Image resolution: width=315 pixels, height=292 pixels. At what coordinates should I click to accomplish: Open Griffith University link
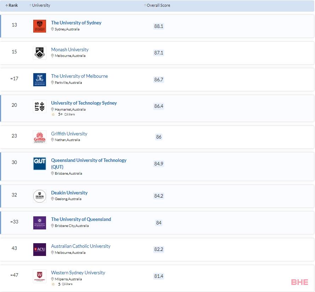tap(69, 134)
